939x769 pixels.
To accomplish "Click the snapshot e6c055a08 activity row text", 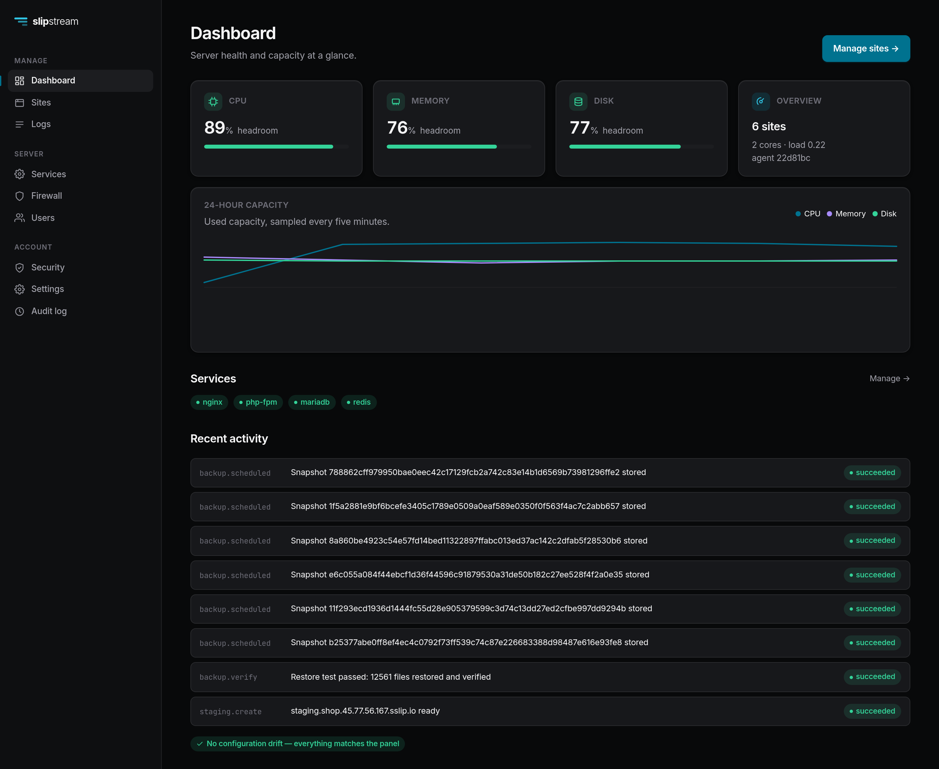I will [x=470, y=575].
